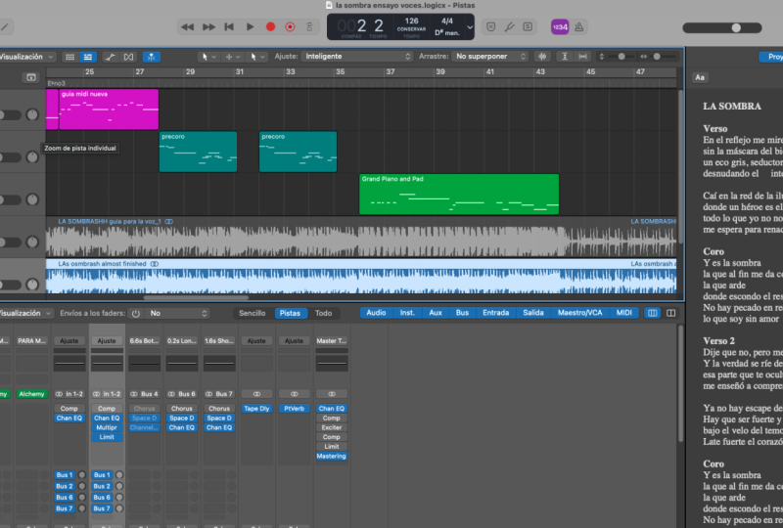Open the Mastering plug-in slot
This screenshot has width=783, height=528.
[332, 457]
